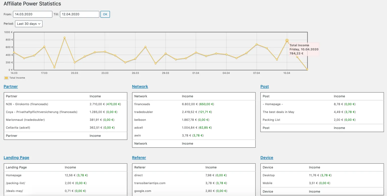Select the Desktop device row
The height and width of the screenshot is (196, 387).
[322, 175]
